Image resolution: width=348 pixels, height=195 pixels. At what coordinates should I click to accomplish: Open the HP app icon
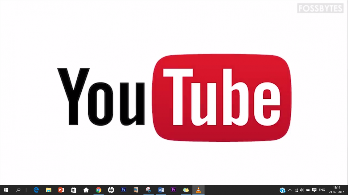click(111, 190)
